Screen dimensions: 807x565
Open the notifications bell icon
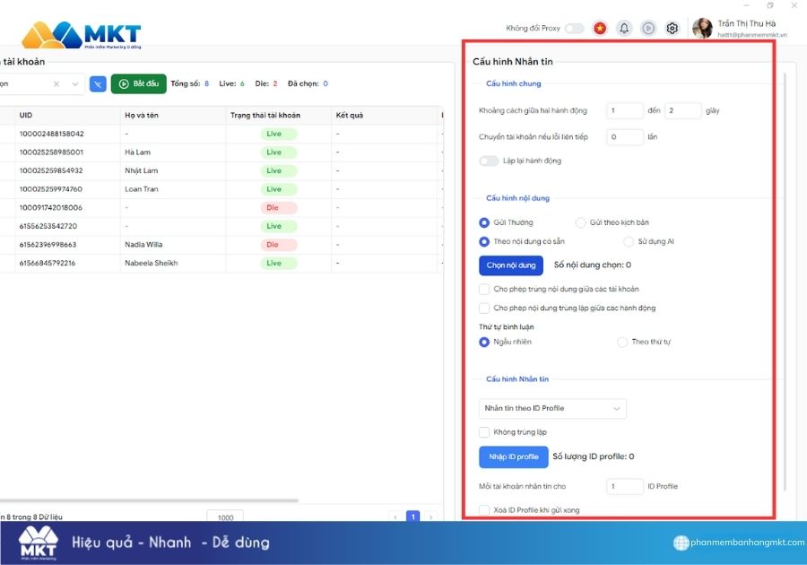(x=625, y=28)
